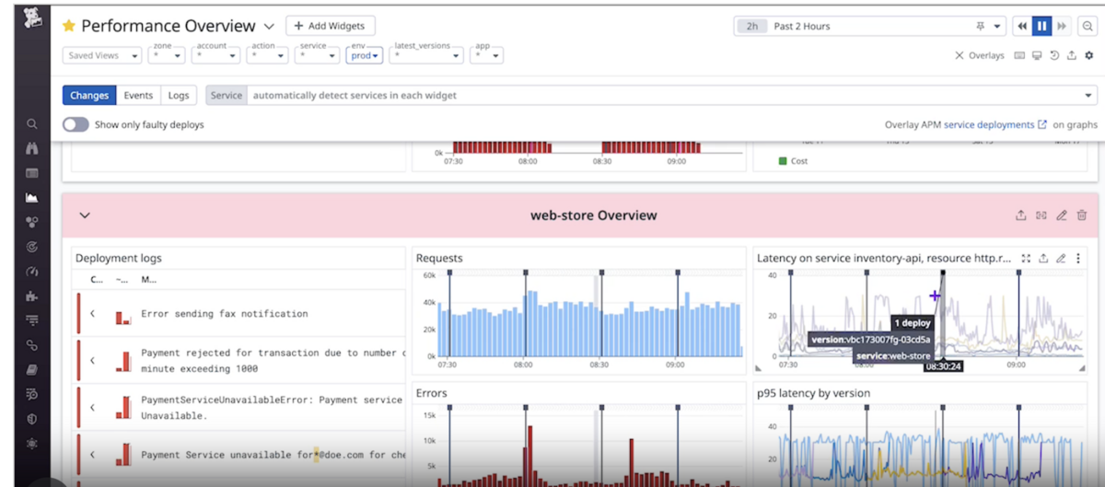Viewport: 1105px width, 487px height.
Task: Click the 2h time badge
Action: coord(752,27)
